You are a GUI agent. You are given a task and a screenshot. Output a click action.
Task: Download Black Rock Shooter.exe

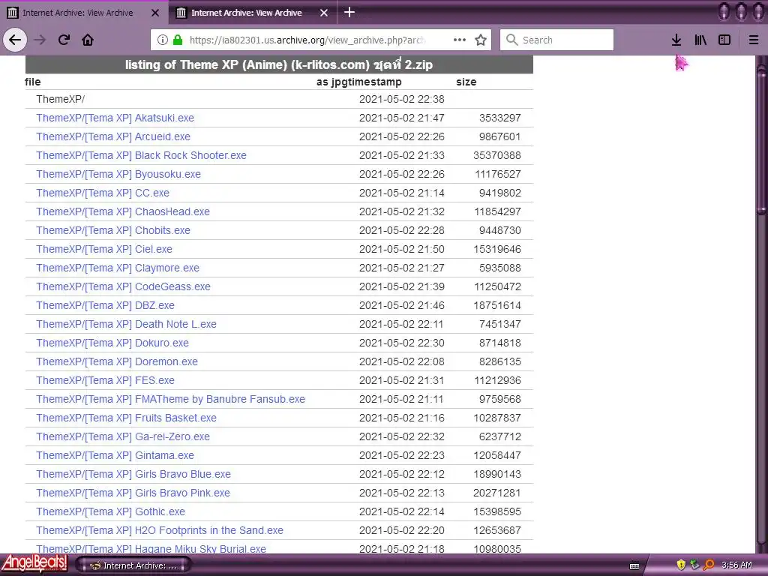[141, 155]
